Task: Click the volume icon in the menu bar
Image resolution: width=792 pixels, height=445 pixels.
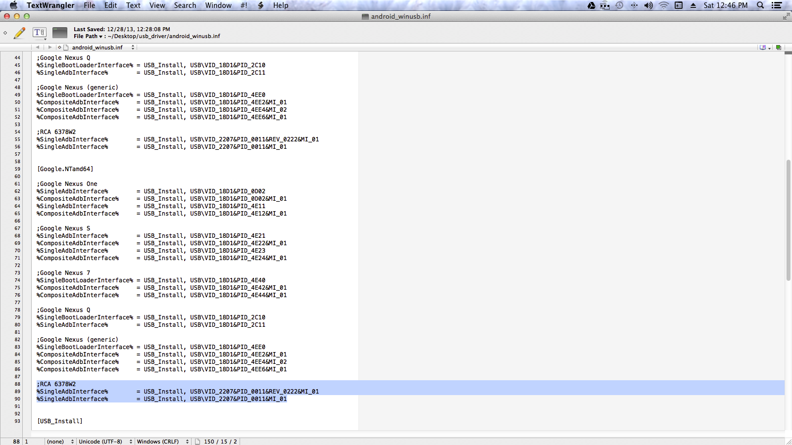Action: click(648, 5)
